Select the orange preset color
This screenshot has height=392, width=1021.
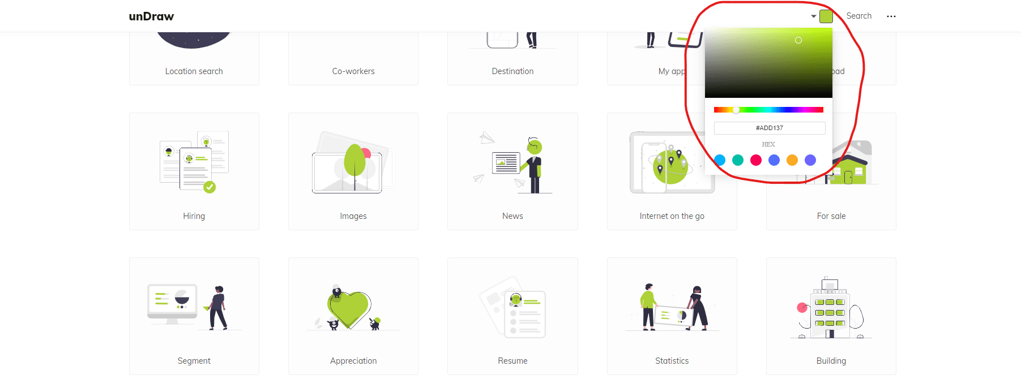point(792,160)
